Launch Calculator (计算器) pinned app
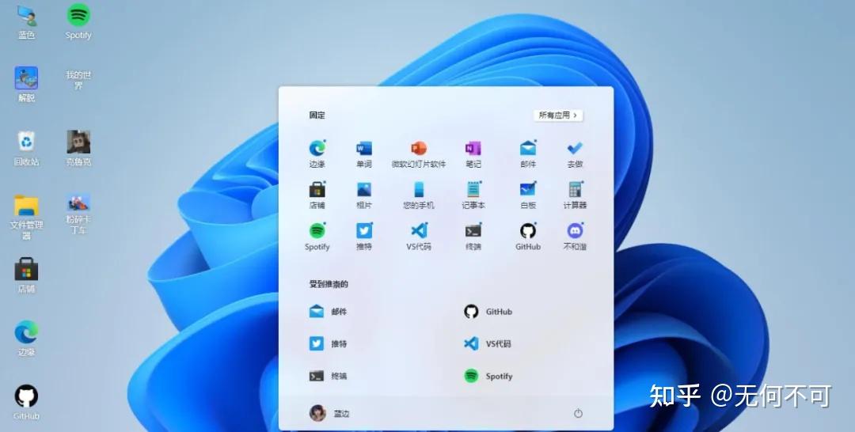Screen dimensions: 855x432 [575, 195]
